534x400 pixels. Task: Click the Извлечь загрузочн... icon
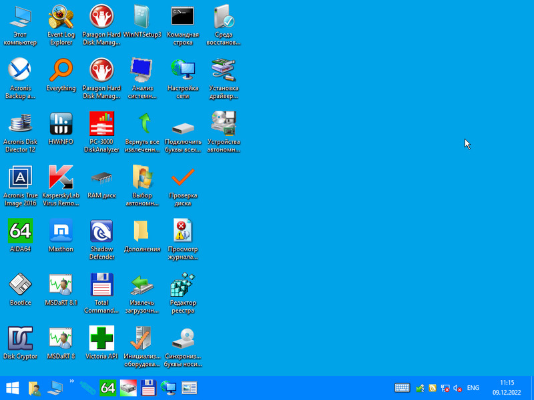(142, 293)
